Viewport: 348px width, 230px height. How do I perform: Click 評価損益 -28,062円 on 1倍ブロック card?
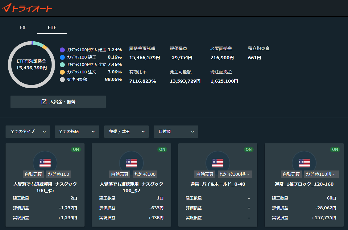[x=325, y=208]
